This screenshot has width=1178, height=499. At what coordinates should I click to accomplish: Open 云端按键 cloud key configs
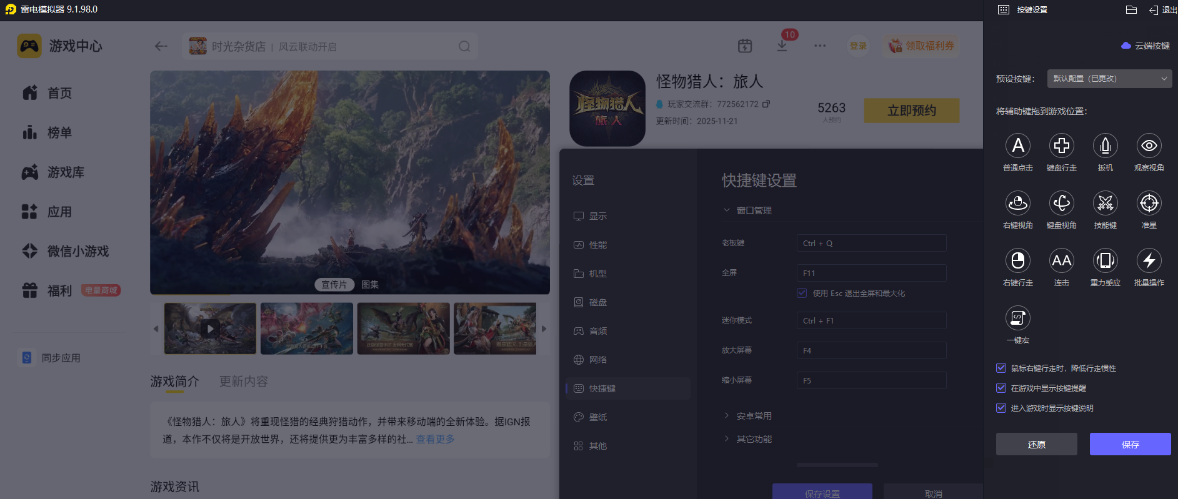coord(1146,46)
